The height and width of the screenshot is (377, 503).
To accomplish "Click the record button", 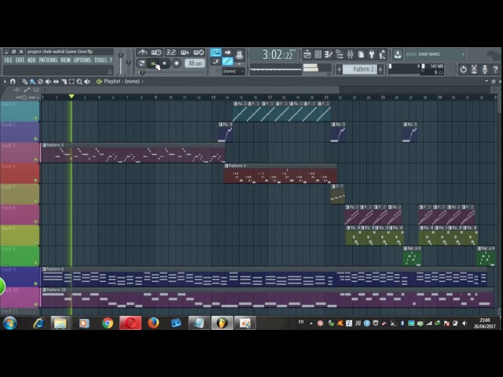I will click(x=176, y=64).
